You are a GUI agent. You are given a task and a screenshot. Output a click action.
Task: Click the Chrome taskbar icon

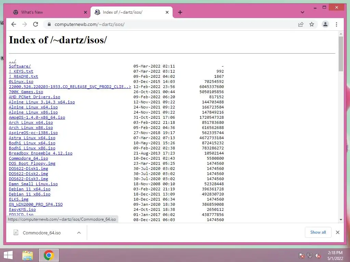tap(49, 255)
